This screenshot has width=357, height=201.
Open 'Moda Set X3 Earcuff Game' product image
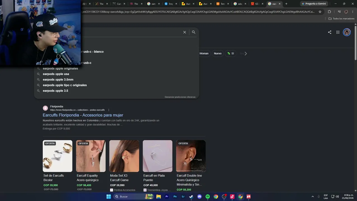tap(124, 156)
